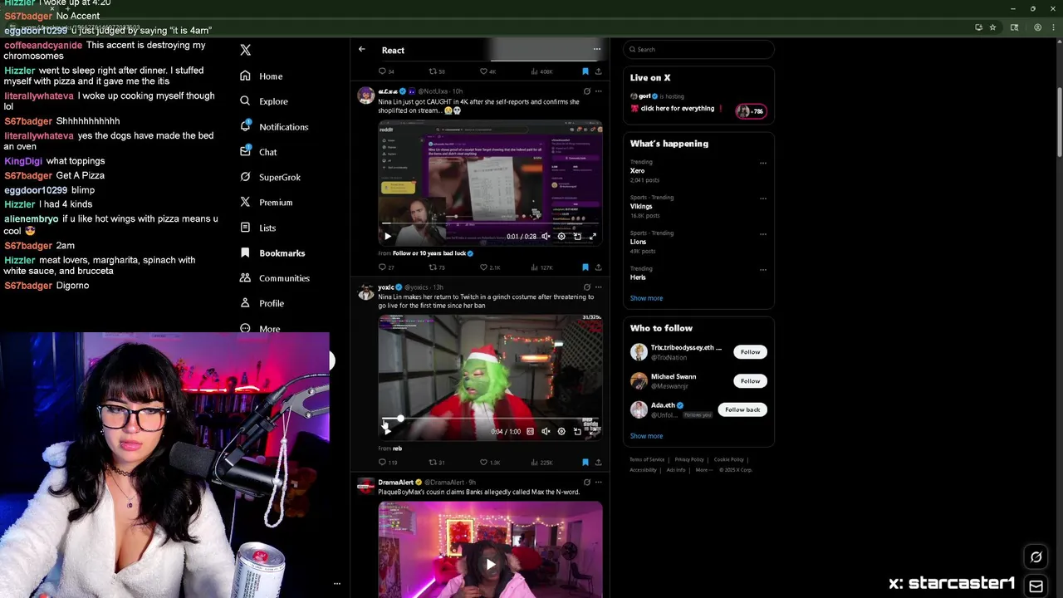Play the DramaAlert video
Image resolution: width=1063 pixels, height=598 pixels.
tap(490, 565)
